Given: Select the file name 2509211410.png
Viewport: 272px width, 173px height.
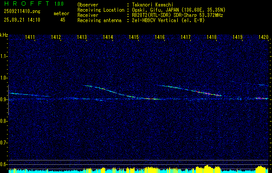Looking at the screenshot, I should (x=22, y=12).
